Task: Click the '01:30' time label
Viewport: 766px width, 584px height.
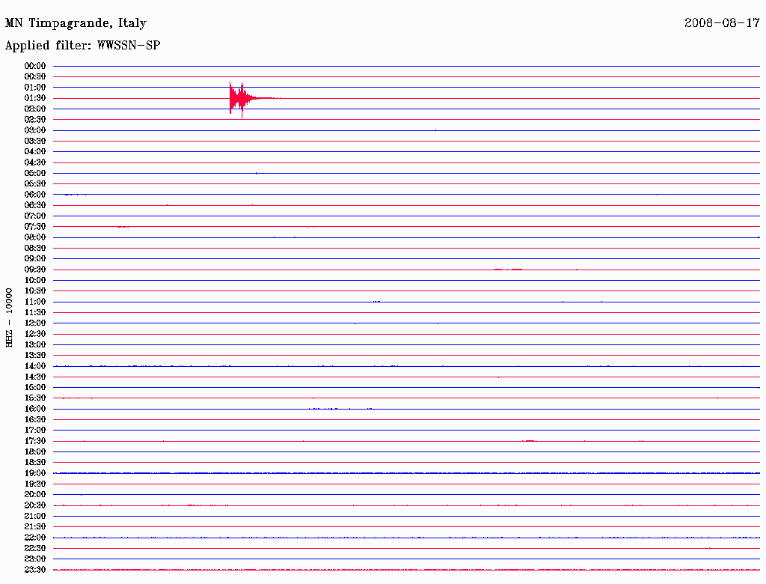Action: coord(35,98)
